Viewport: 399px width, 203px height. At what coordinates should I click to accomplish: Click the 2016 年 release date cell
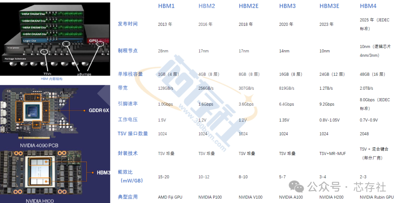point(205,24)
